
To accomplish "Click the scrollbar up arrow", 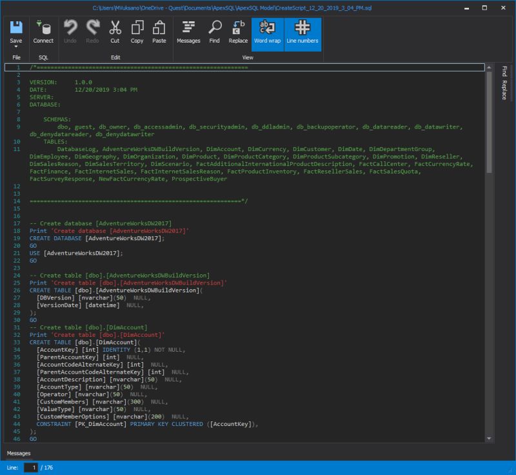I will pos(488,67).
